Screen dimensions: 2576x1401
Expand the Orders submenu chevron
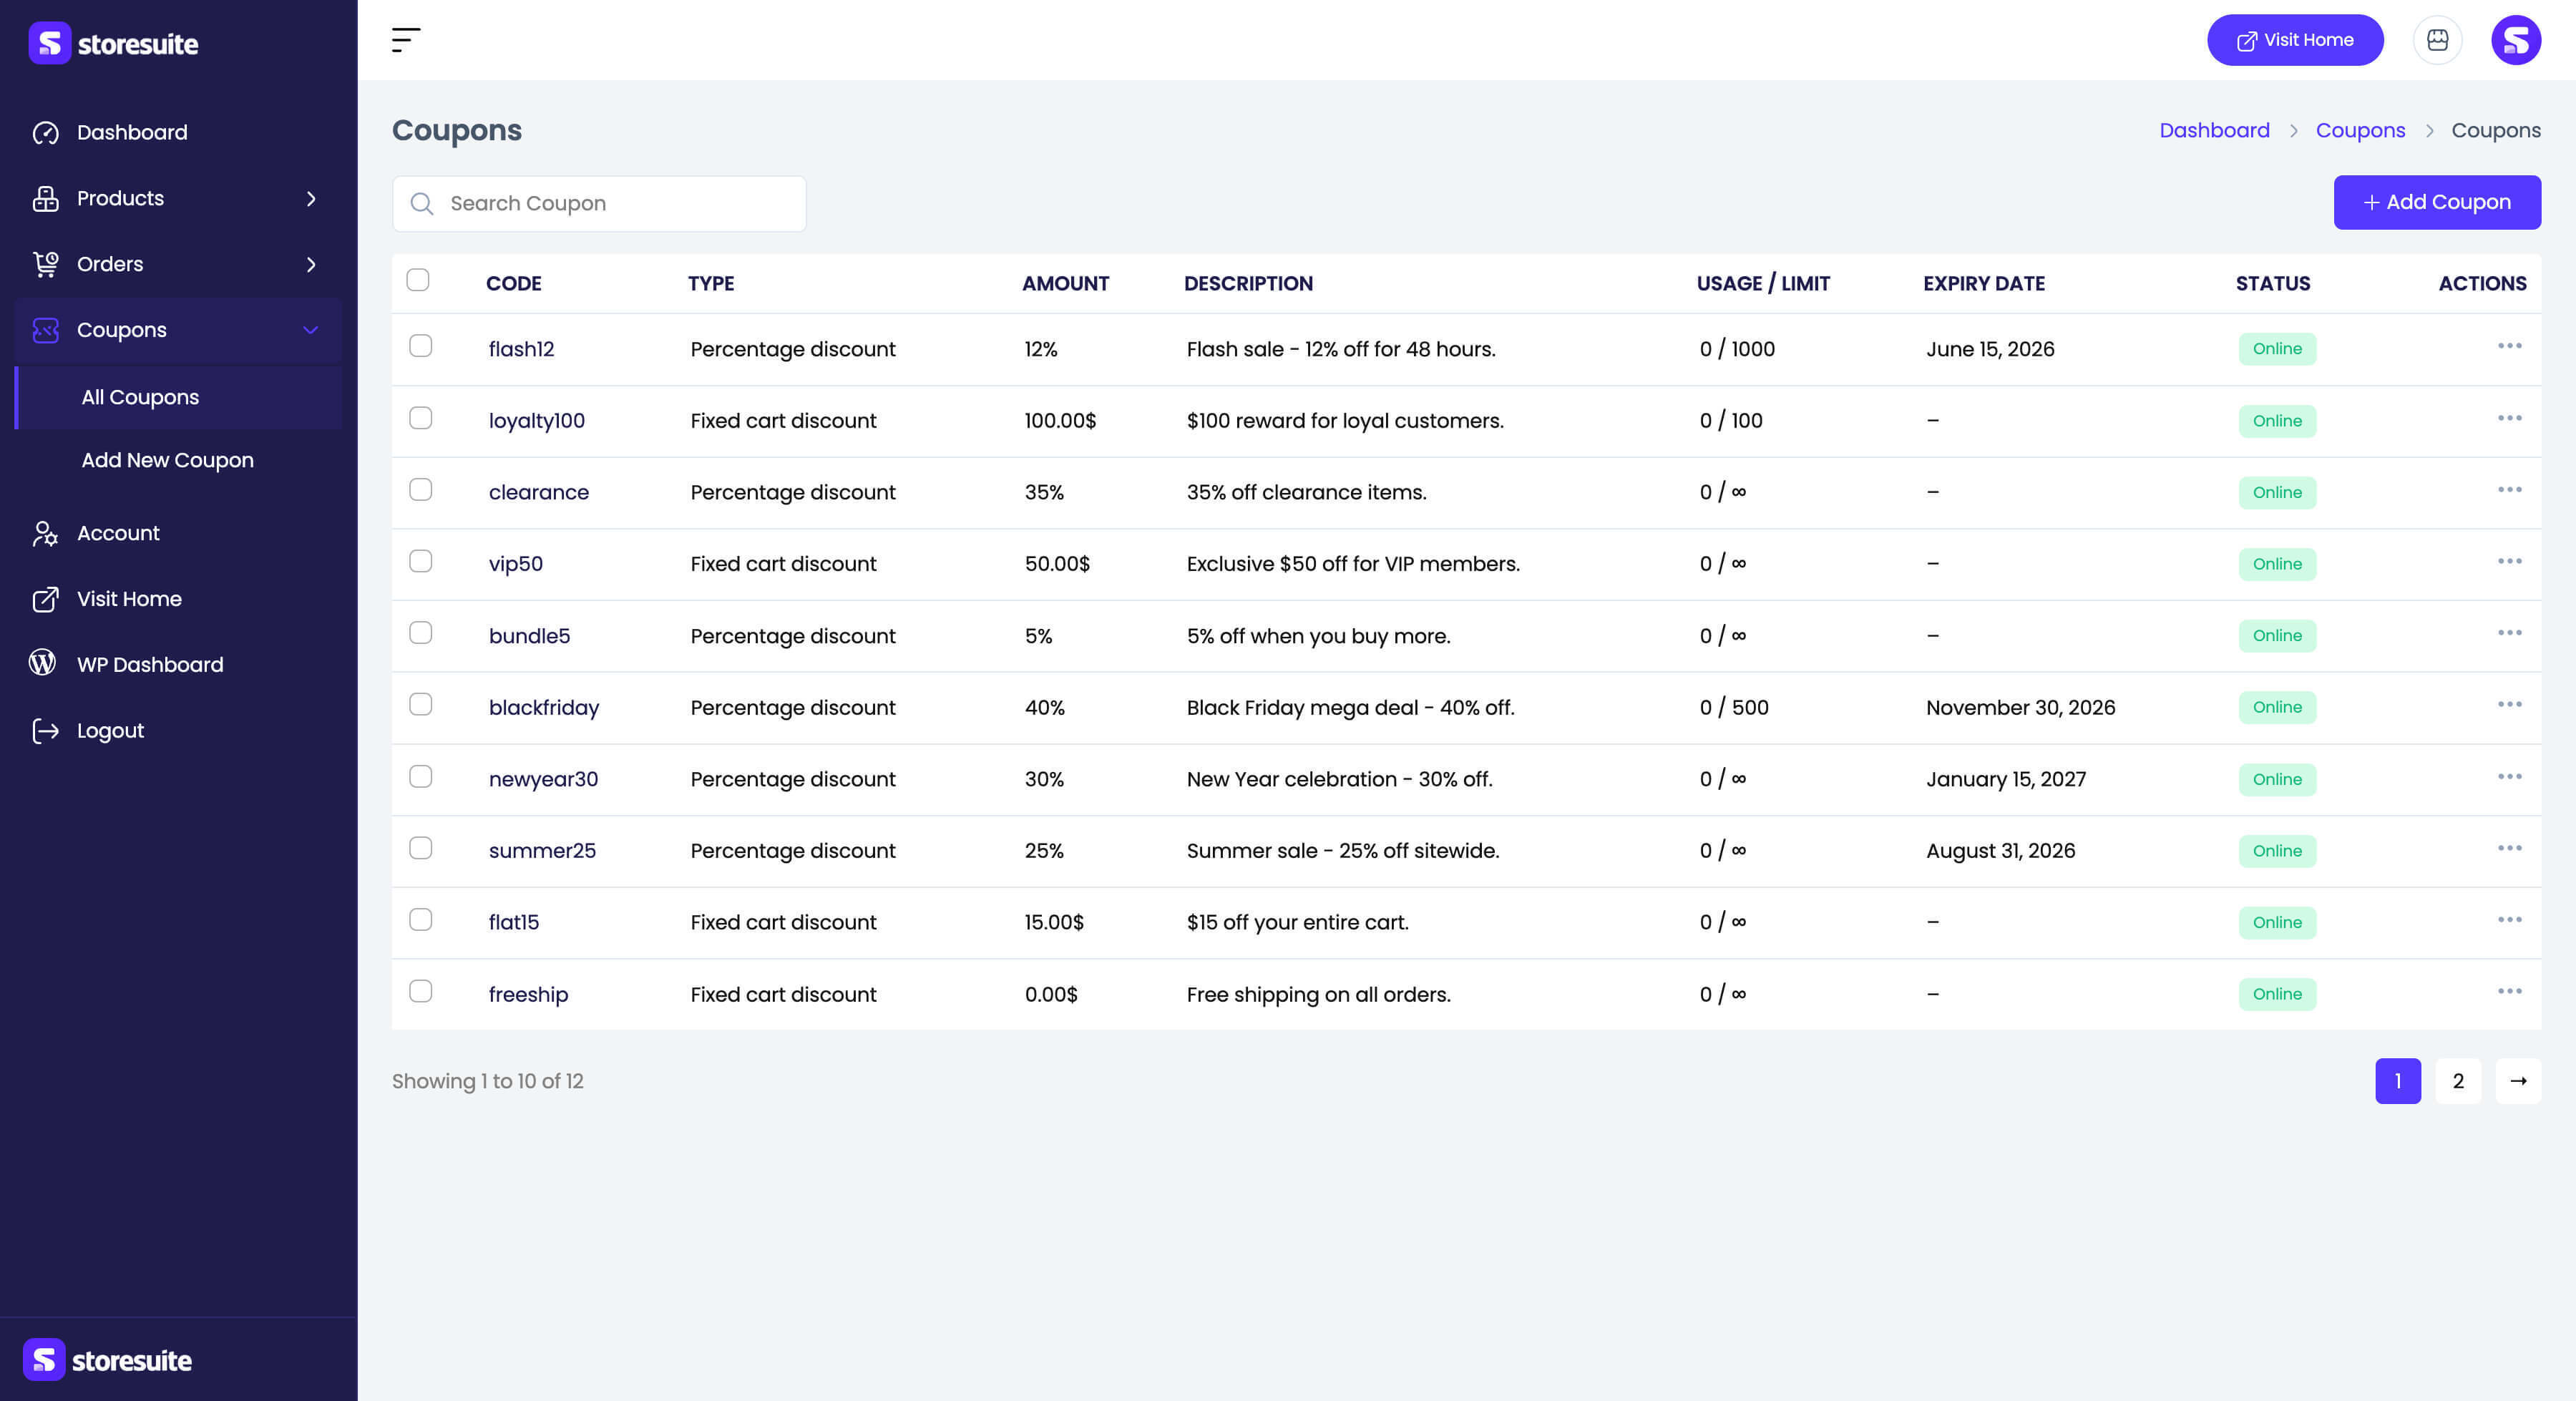click(311, 265)
